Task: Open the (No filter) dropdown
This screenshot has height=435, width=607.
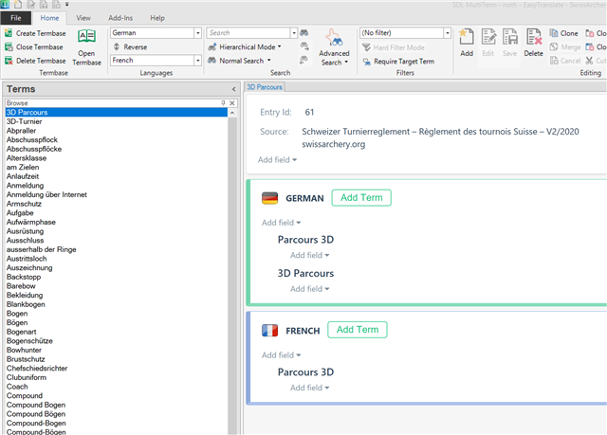Action: point(447,33)
